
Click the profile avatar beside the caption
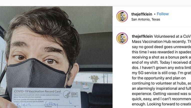122,38
